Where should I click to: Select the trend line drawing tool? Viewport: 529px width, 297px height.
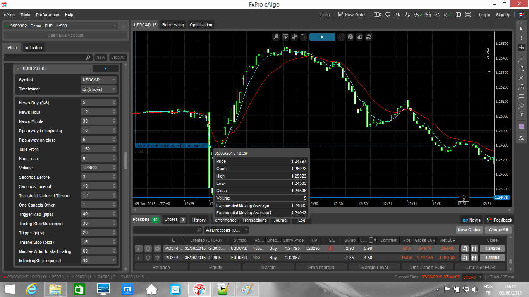[521, 59]
